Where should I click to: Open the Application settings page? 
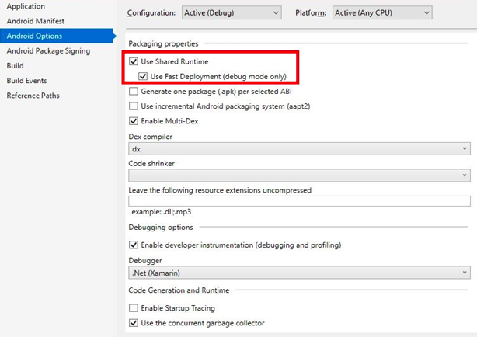coord(26,6)
